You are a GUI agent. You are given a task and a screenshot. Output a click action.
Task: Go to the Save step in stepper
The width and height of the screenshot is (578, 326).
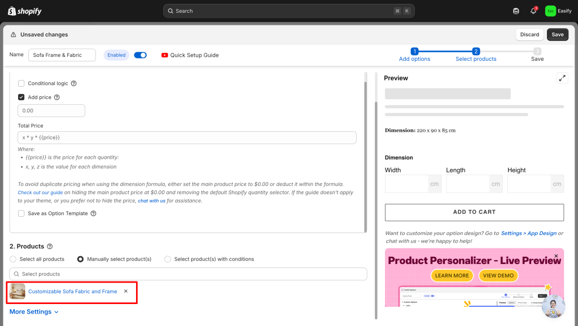coord(537,55)
